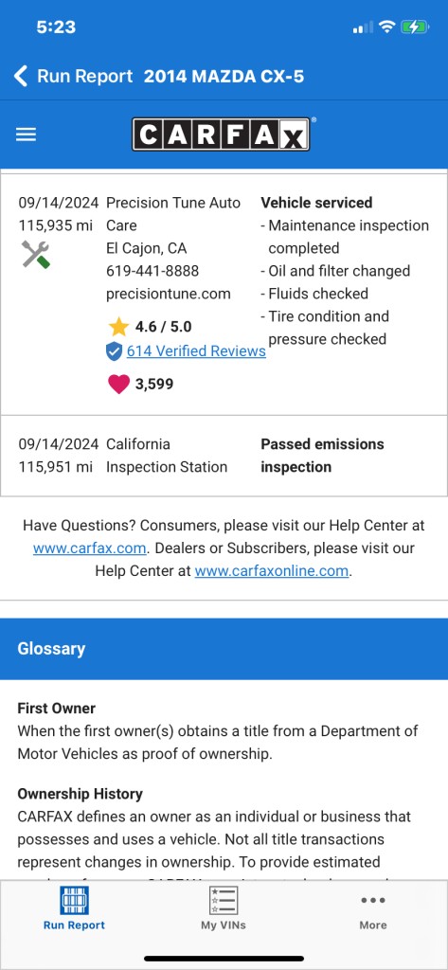
Task: Tap the Run Report barcode icon
Action: 74,900
